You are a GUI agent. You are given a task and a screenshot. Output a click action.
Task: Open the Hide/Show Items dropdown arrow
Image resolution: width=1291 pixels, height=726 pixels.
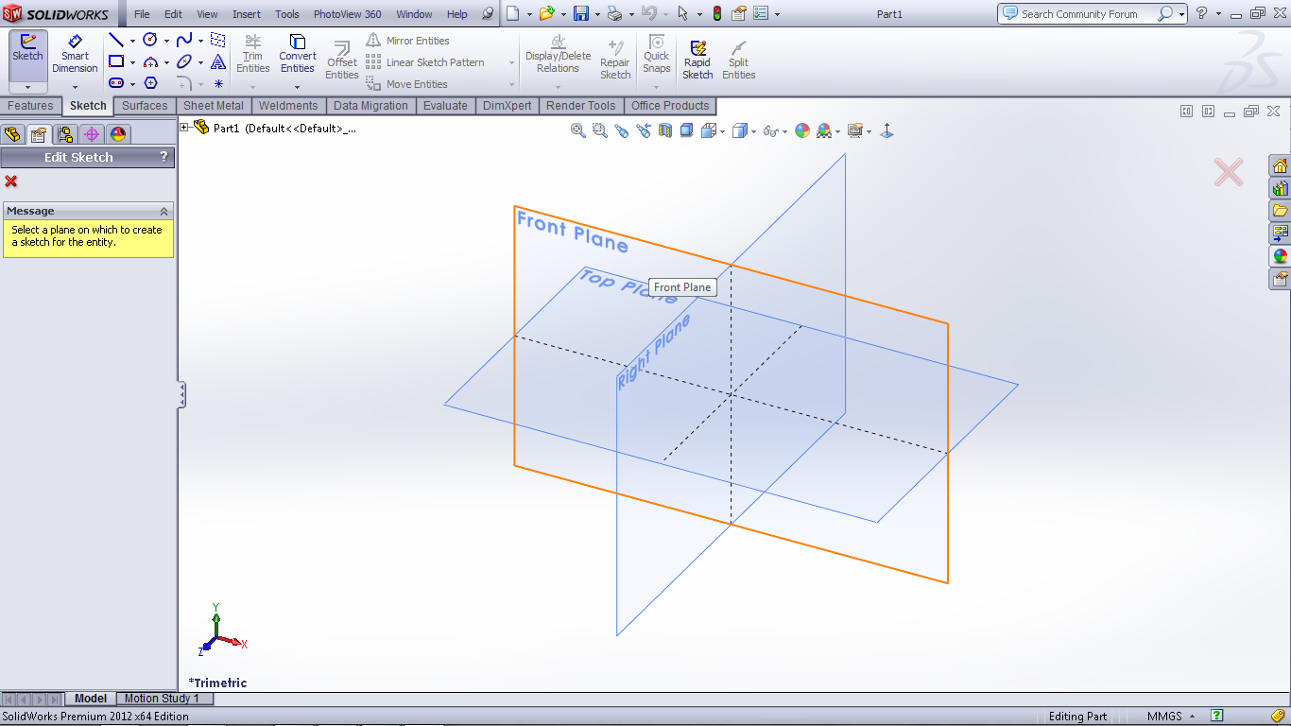(x=785, y=131)
